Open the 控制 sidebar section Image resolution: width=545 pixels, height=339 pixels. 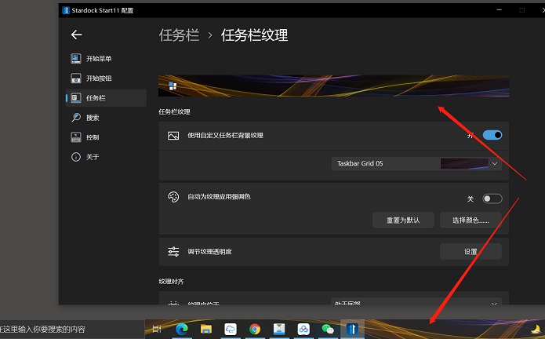click(x=106, y=137)
